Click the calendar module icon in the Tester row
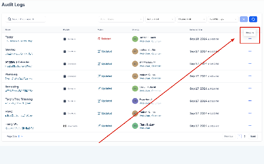Image resolution: width=264 pixels, height=164 pixels. 64,39
